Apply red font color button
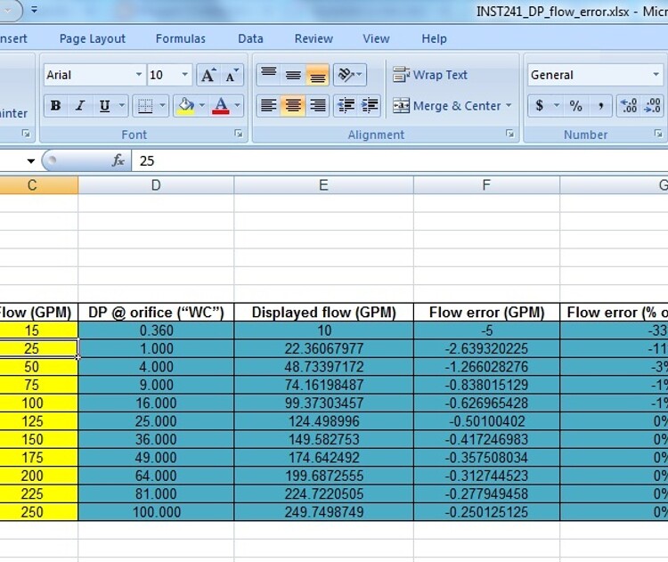668x562 pixels. point(221,106)
